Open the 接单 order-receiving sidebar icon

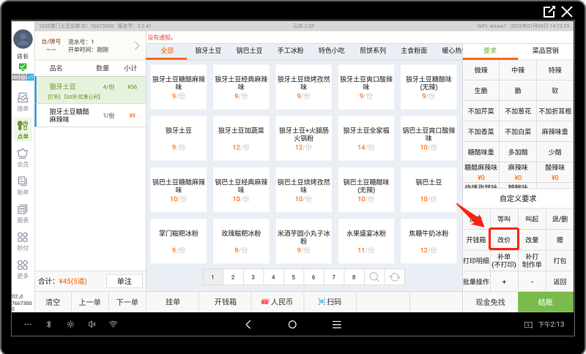23,102
